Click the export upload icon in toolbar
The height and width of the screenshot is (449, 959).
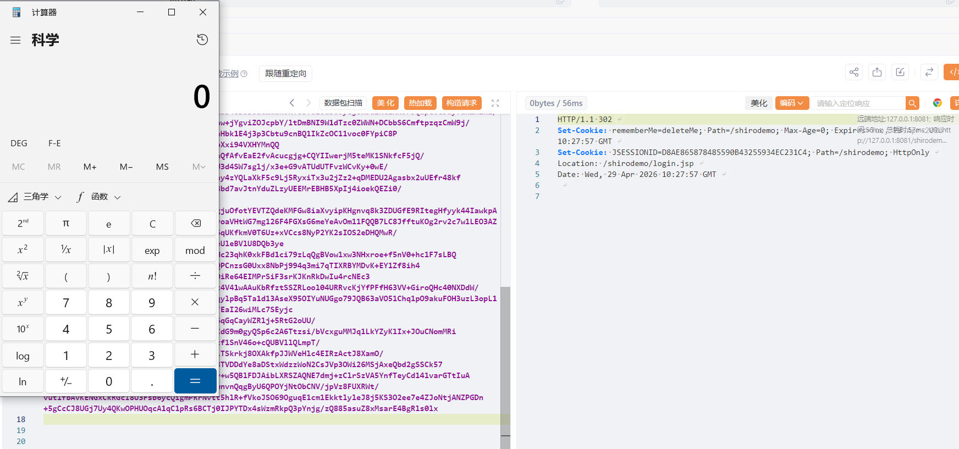(x=877, y=72)
